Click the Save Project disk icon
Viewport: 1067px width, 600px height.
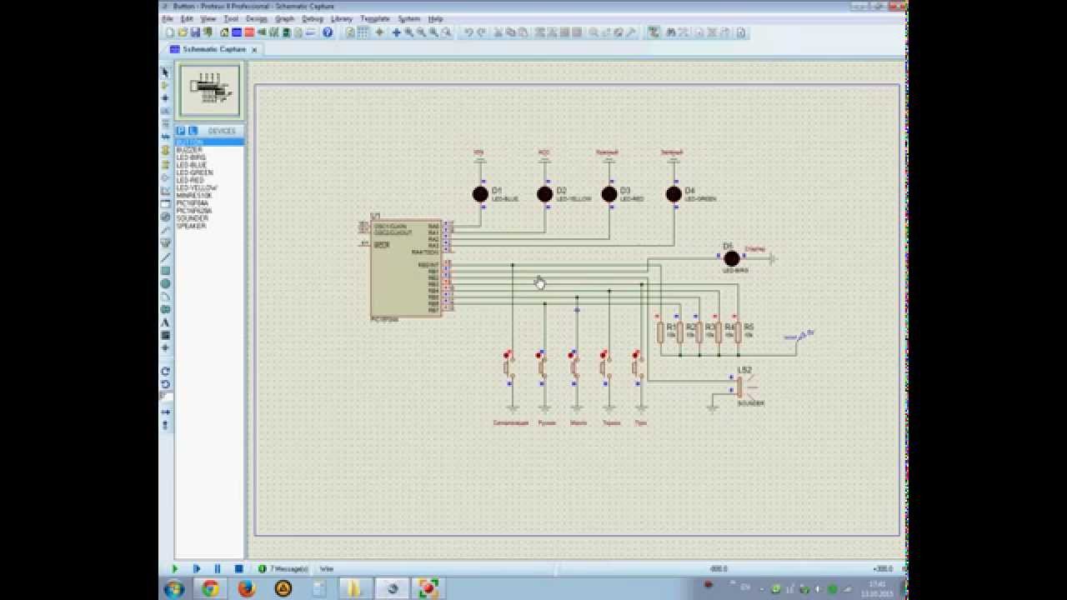tap(196, 32)
